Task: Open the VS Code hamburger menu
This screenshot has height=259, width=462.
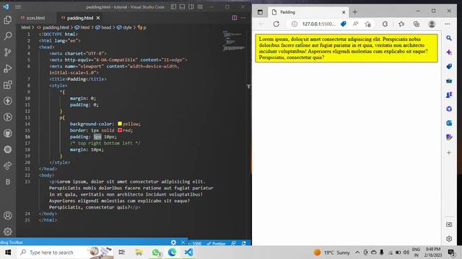Action: [18, 6]
